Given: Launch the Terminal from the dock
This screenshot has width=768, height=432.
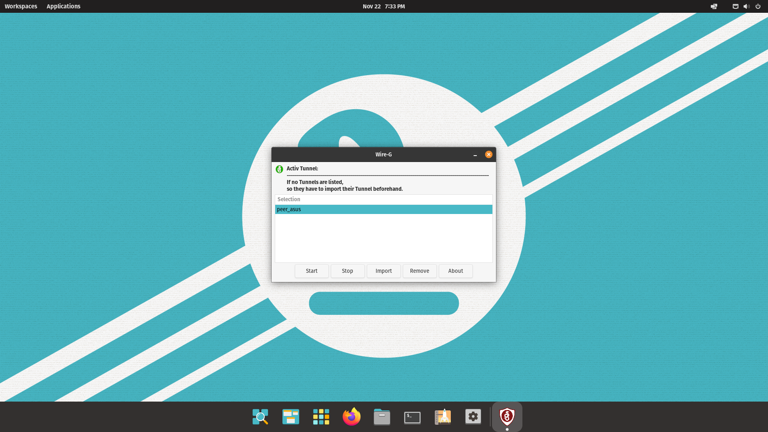Looking at the screenshot, I should coord(412,418).
